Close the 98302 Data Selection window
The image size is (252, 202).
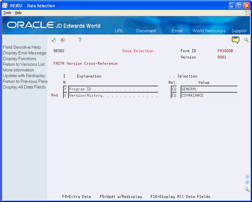[247, 6]
